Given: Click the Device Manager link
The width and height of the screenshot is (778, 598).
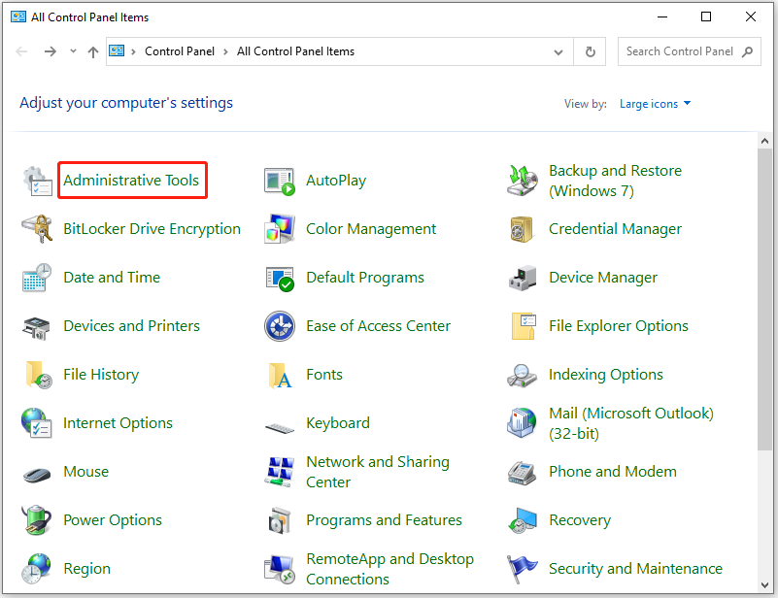Looking at the screenshot, I should [x=603, y=278].
